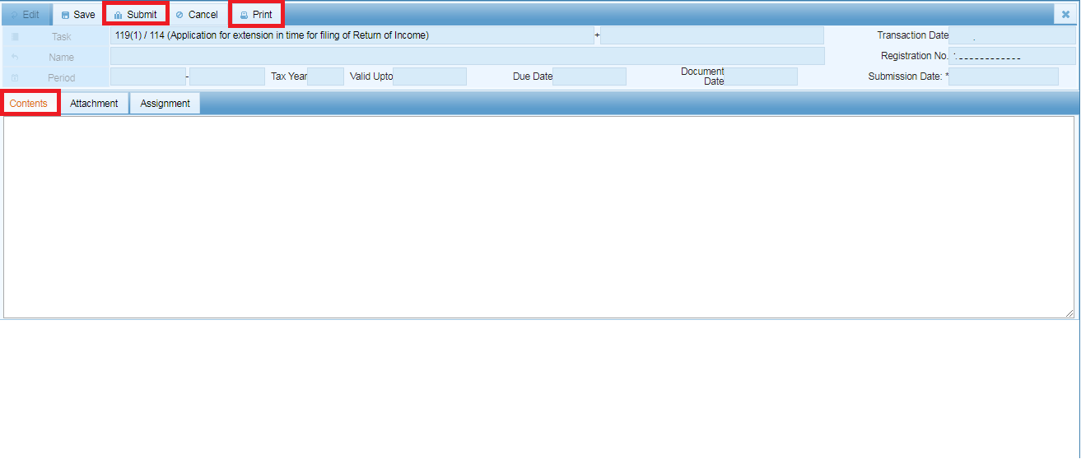Image resolution: width=1081 pixels, height=459 pixels.
Task: Select the Due Date field
Action: [x=589, y=76]
